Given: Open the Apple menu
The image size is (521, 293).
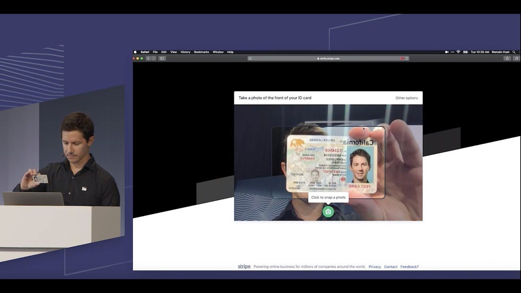Looking at the screenshot, I should (x=135, y=52).
